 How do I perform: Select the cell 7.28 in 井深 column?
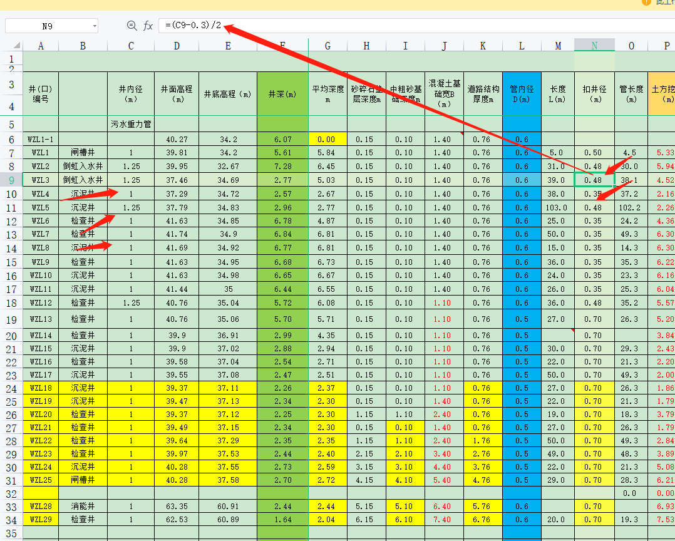coord(283,167)
